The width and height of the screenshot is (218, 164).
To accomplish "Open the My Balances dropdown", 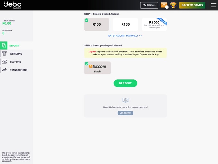I will click(149, 5).
